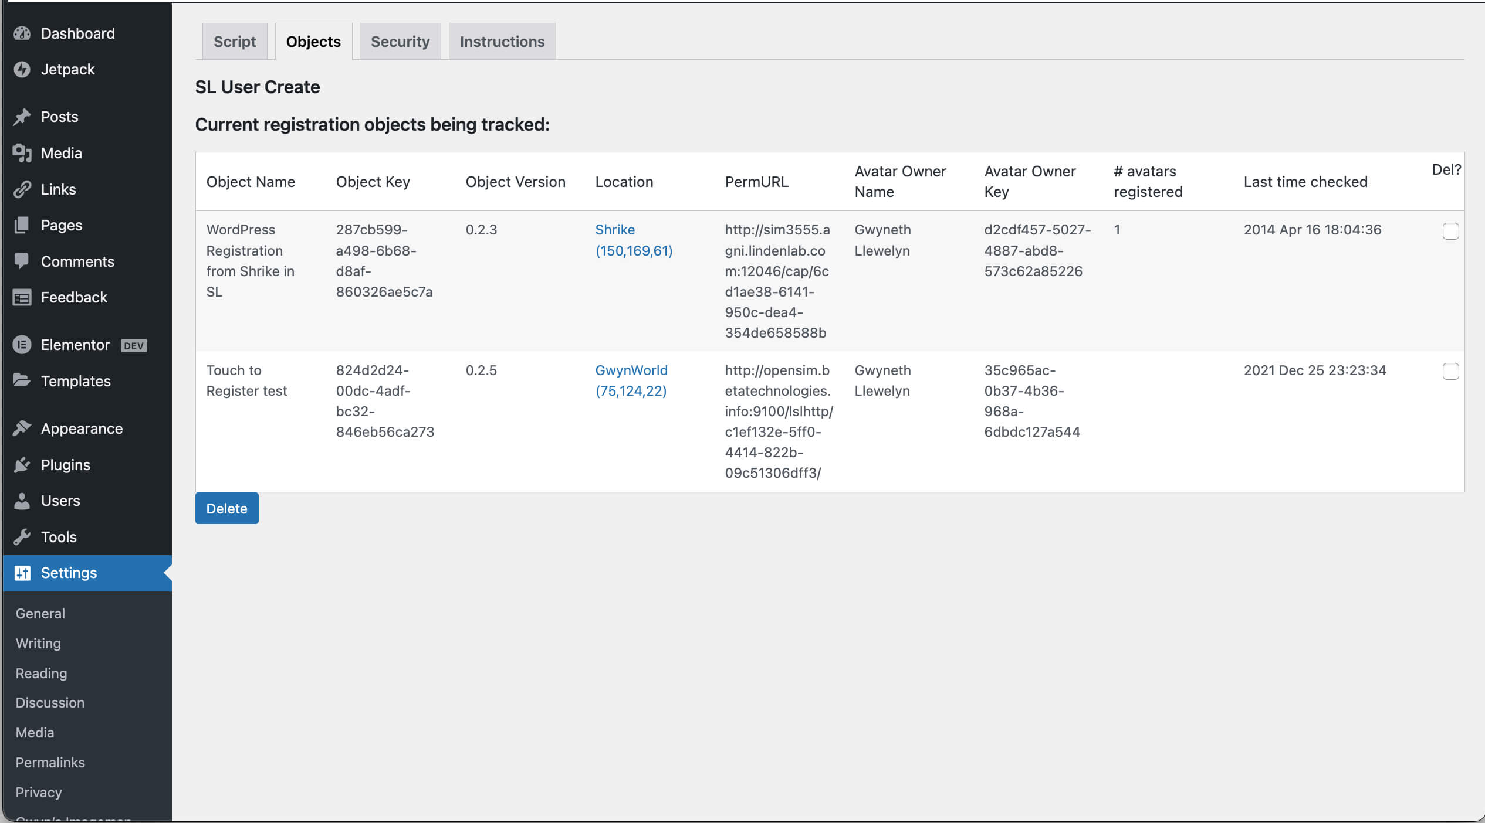Screen dimensions: 1485x823
Task: Click object version 0.2.5 cell
Action: point(481,370)
